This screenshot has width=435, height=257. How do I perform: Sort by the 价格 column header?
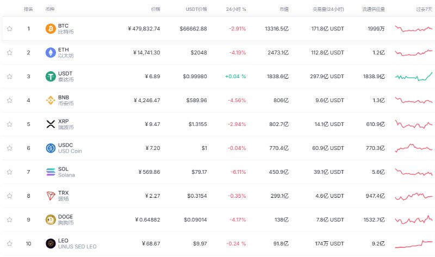pos(155,9)
